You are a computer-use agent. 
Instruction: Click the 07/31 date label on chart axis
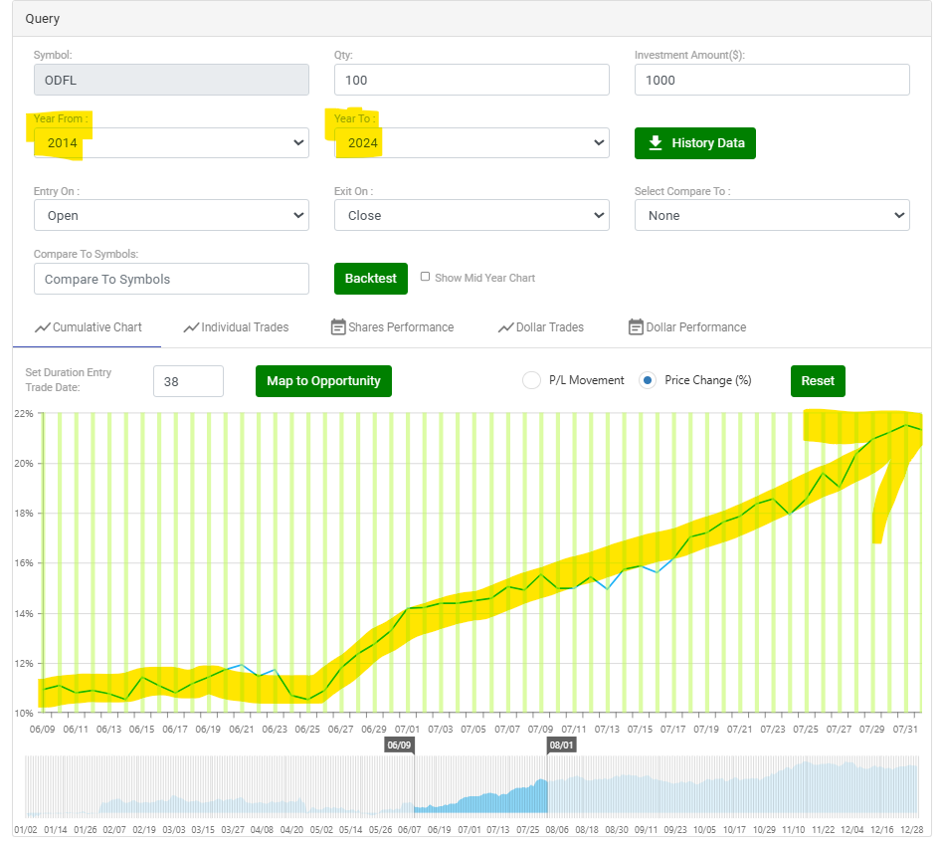[905, 729]
